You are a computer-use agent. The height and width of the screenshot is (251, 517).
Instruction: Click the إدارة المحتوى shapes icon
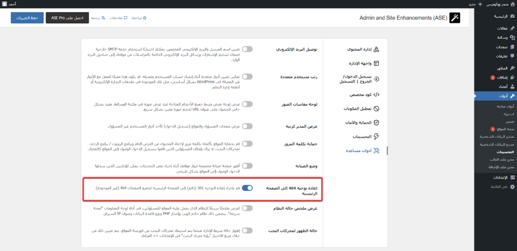(x=377, y=50)
